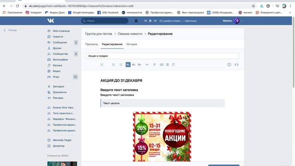This screenshot has height=166, width=295.
Task: Open Сообщества in sidebar
Action: pos(60,54)
